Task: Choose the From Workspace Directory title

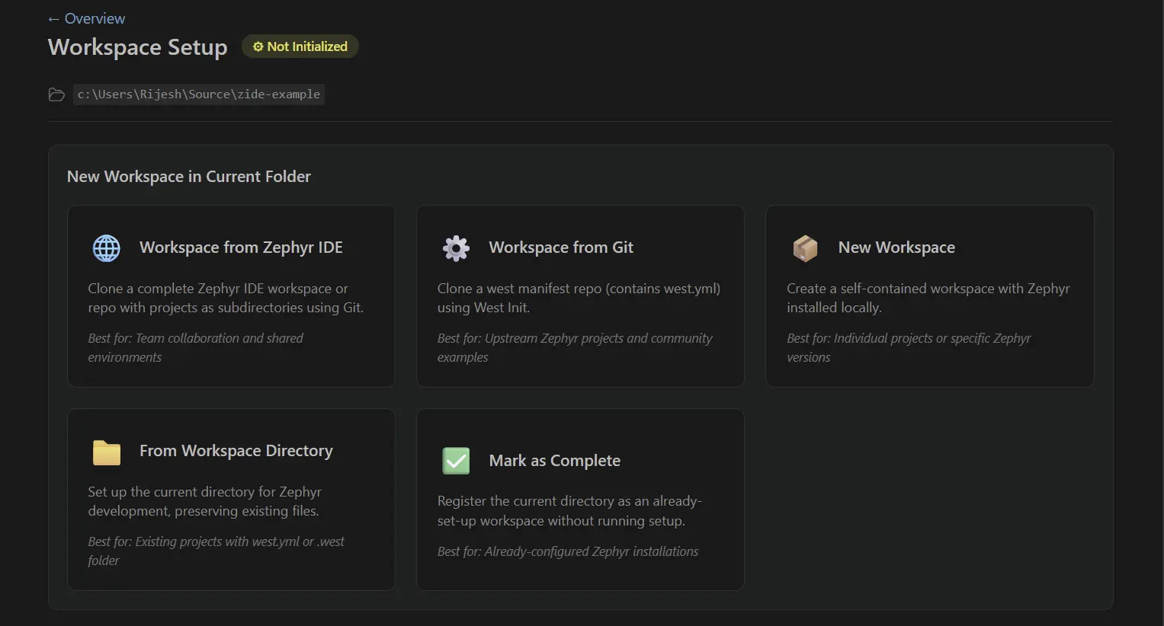Action: point(236,451)
